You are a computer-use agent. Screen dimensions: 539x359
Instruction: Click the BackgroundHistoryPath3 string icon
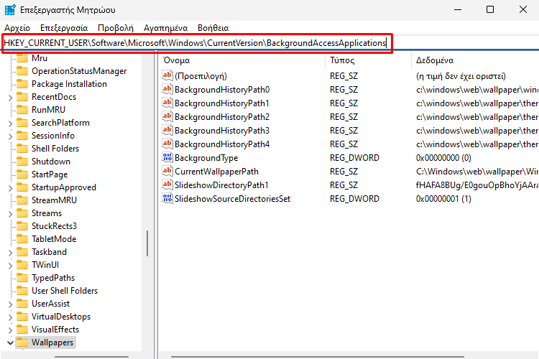[x=167, y=130]
